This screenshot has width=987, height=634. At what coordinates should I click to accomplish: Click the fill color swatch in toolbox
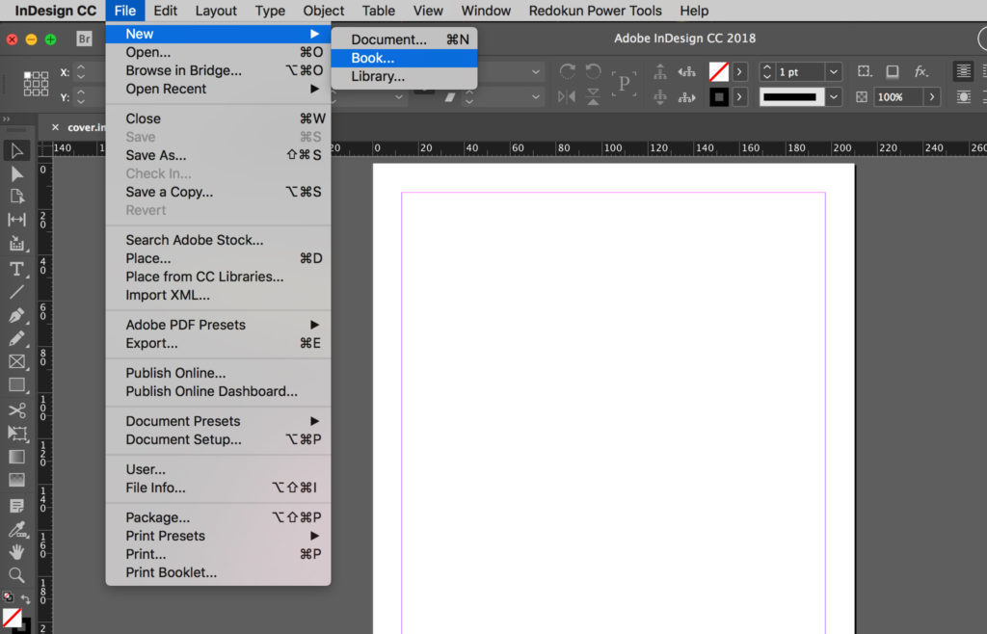12,619
